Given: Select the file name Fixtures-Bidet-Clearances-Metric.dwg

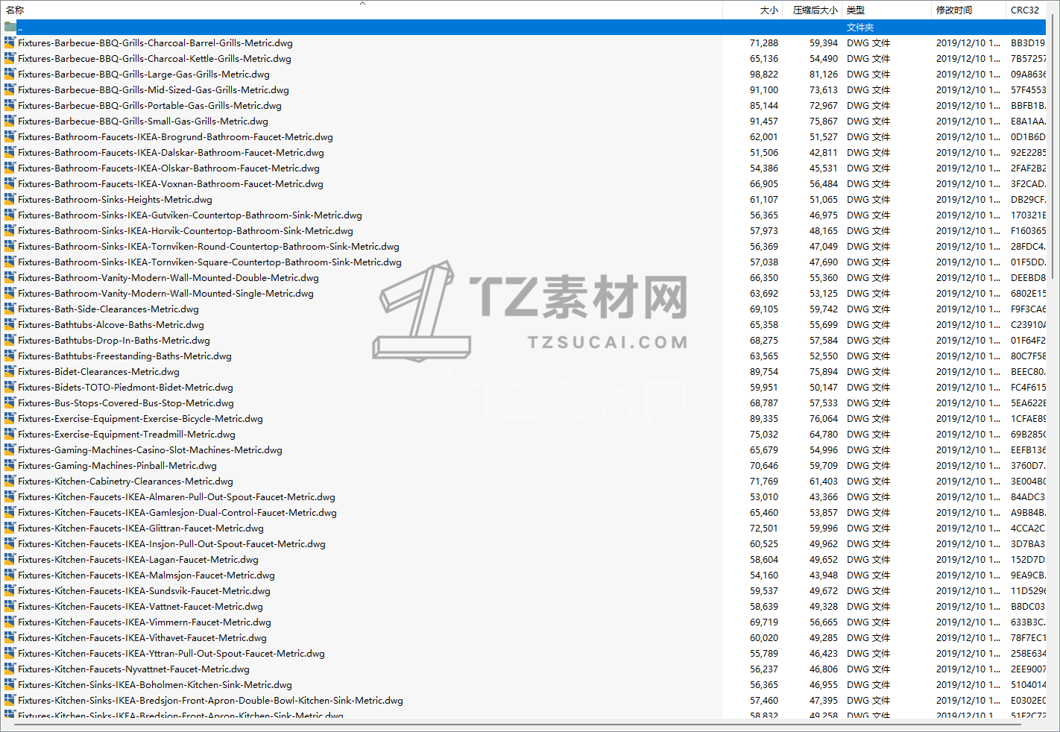Looking at the screenshot, I should (99, 371).
